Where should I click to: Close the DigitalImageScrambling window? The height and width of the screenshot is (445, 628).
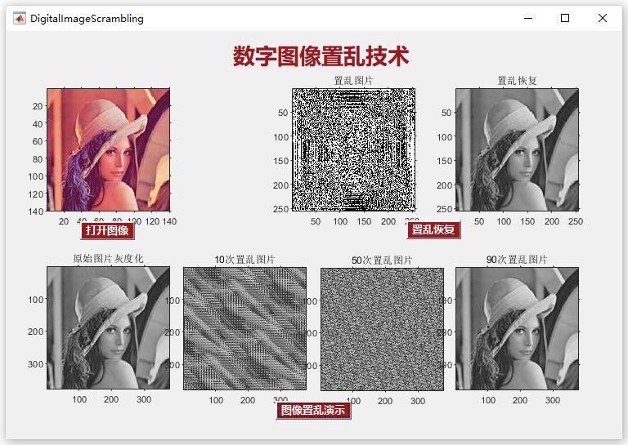pos(603,18)
